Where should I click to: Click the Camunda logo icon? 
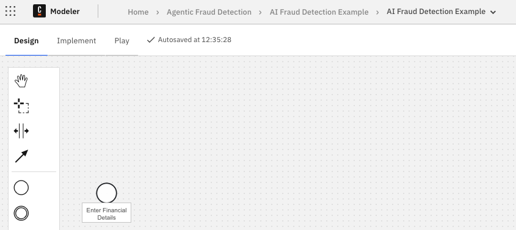[40, 11]
